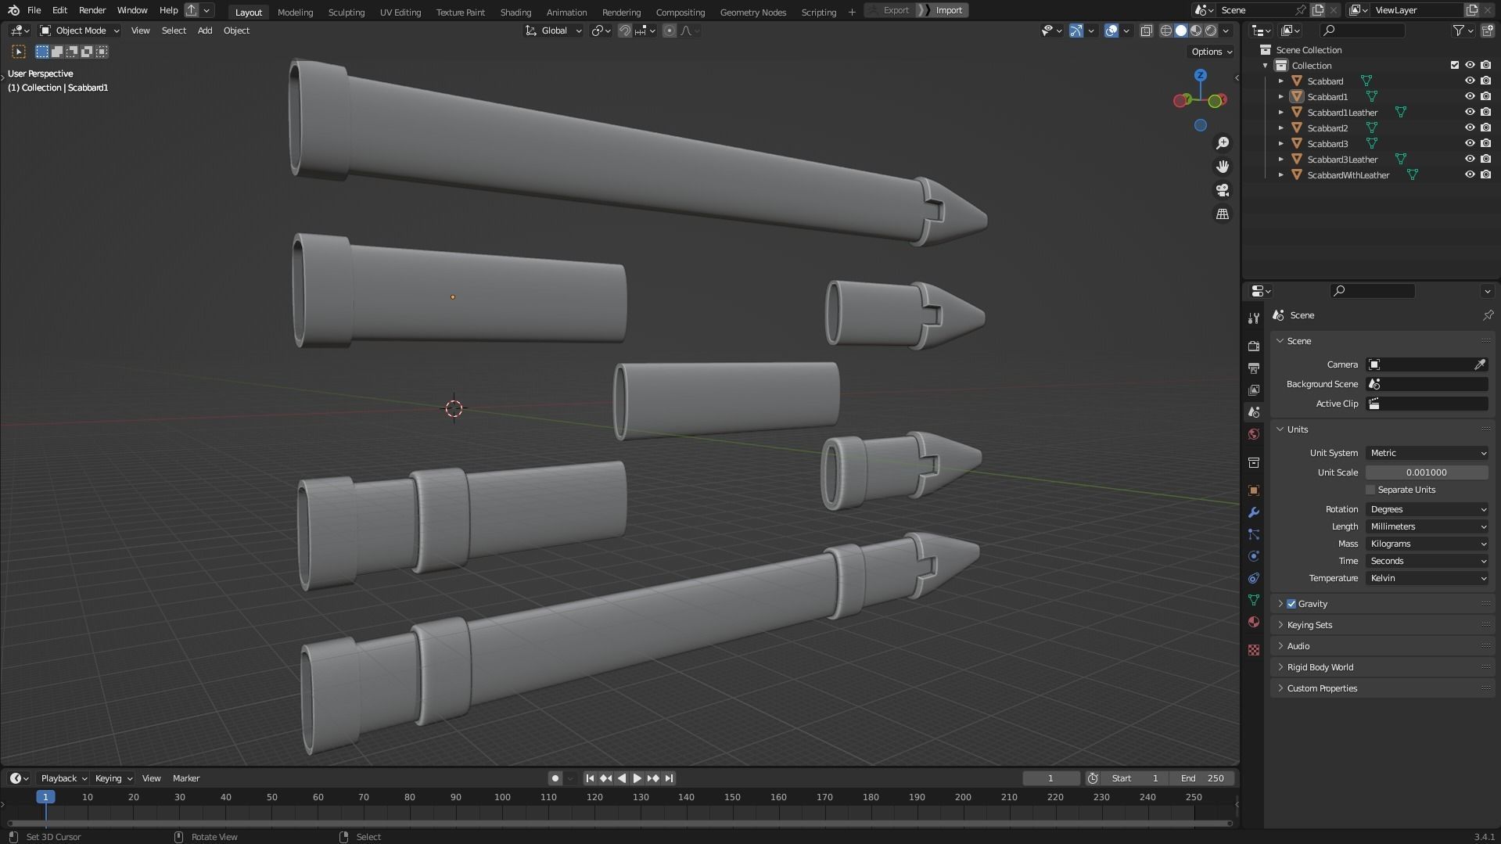Switch perspective/orthographic with the grid gizmo
The image size is (1501, 844).
pyautogui.click(x=1223, y=214)
